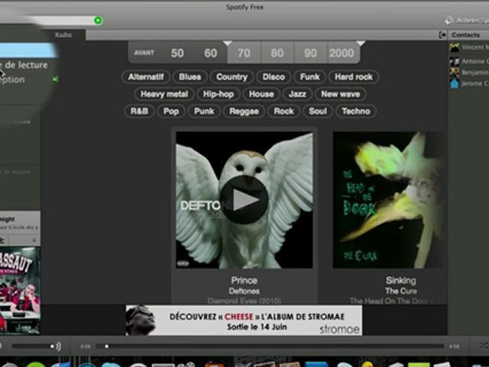This screenshot has width=489, height=367.
Task: Toggle the 80 decade filter
Action: point(277,53)
